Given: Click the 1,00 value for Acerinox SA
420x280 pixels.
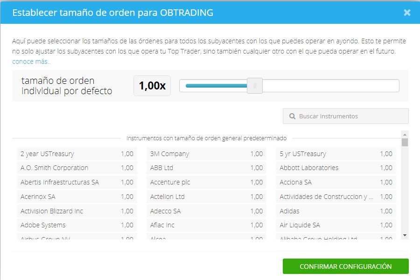Looking at the screenshot, I should click(x=127, y=197).
